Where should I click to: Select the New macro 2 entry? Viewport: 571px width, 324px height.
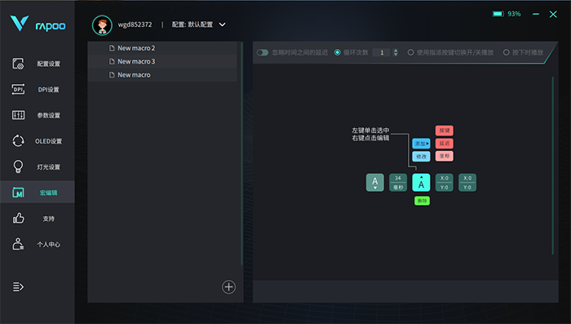pos(162,48)
